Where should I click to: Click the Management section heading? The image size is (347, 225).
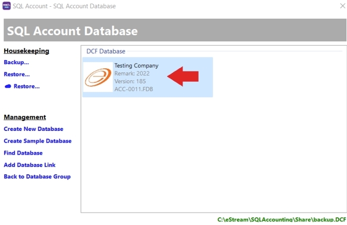tap(25, 117)
